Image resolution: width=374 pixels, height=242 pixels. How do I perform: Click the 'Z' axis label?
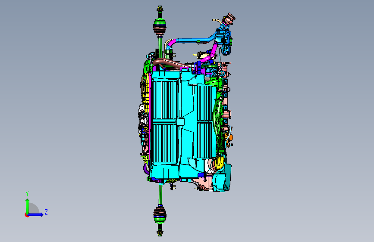pos(46,212)
